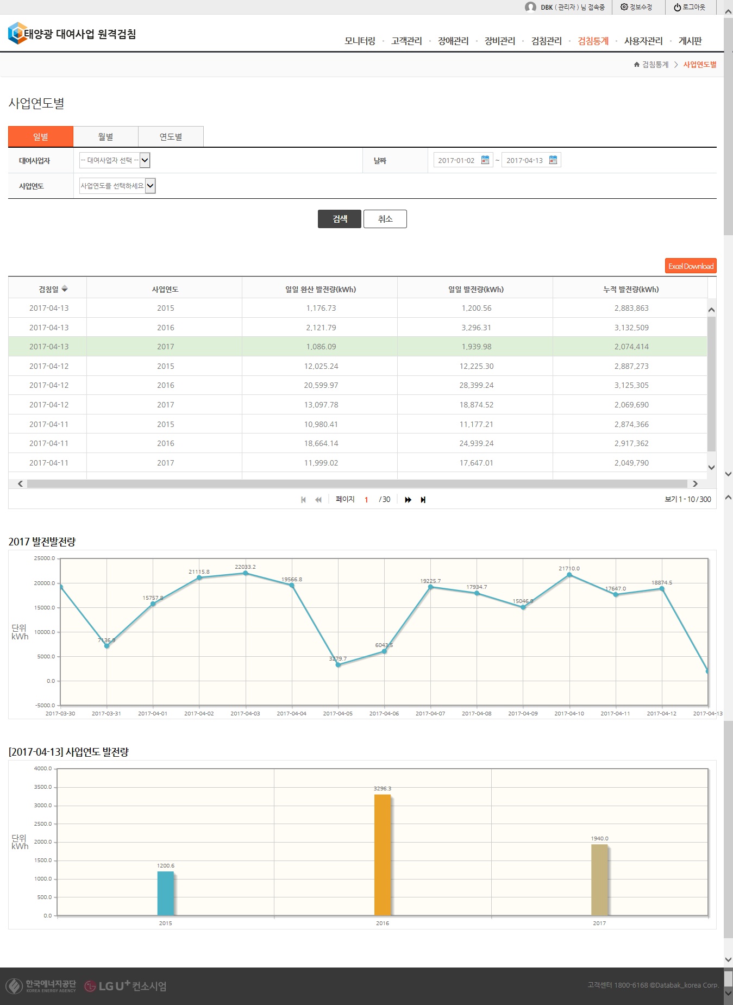
Task: Click cell value 12,025.24
Action: coord(321,366)
